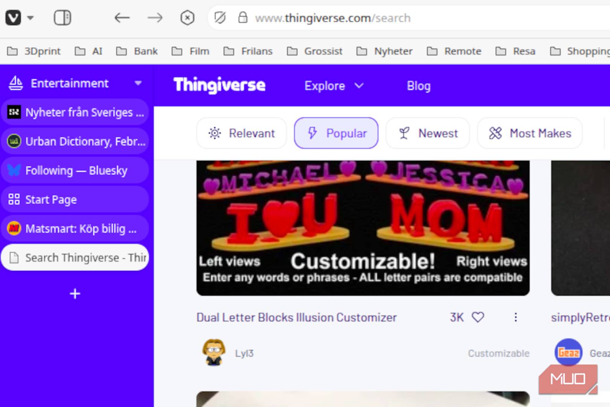This screenshot has height=407, width=610.
Task: Expand the Entertainment workspace dropdown
Action: coord(138,83)
